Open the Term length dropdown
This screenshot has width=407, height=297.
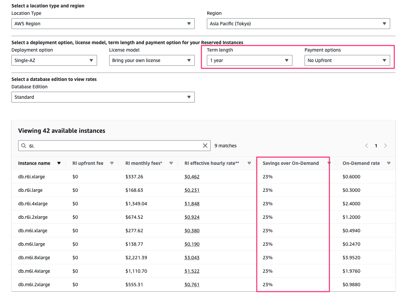point(250,60)
